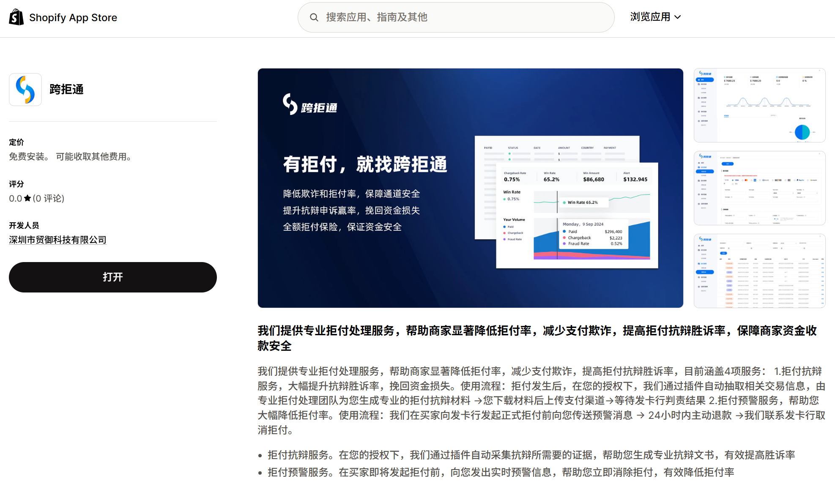
Task: Open the (0 评论) reviews count
Action: pos(49,198)
